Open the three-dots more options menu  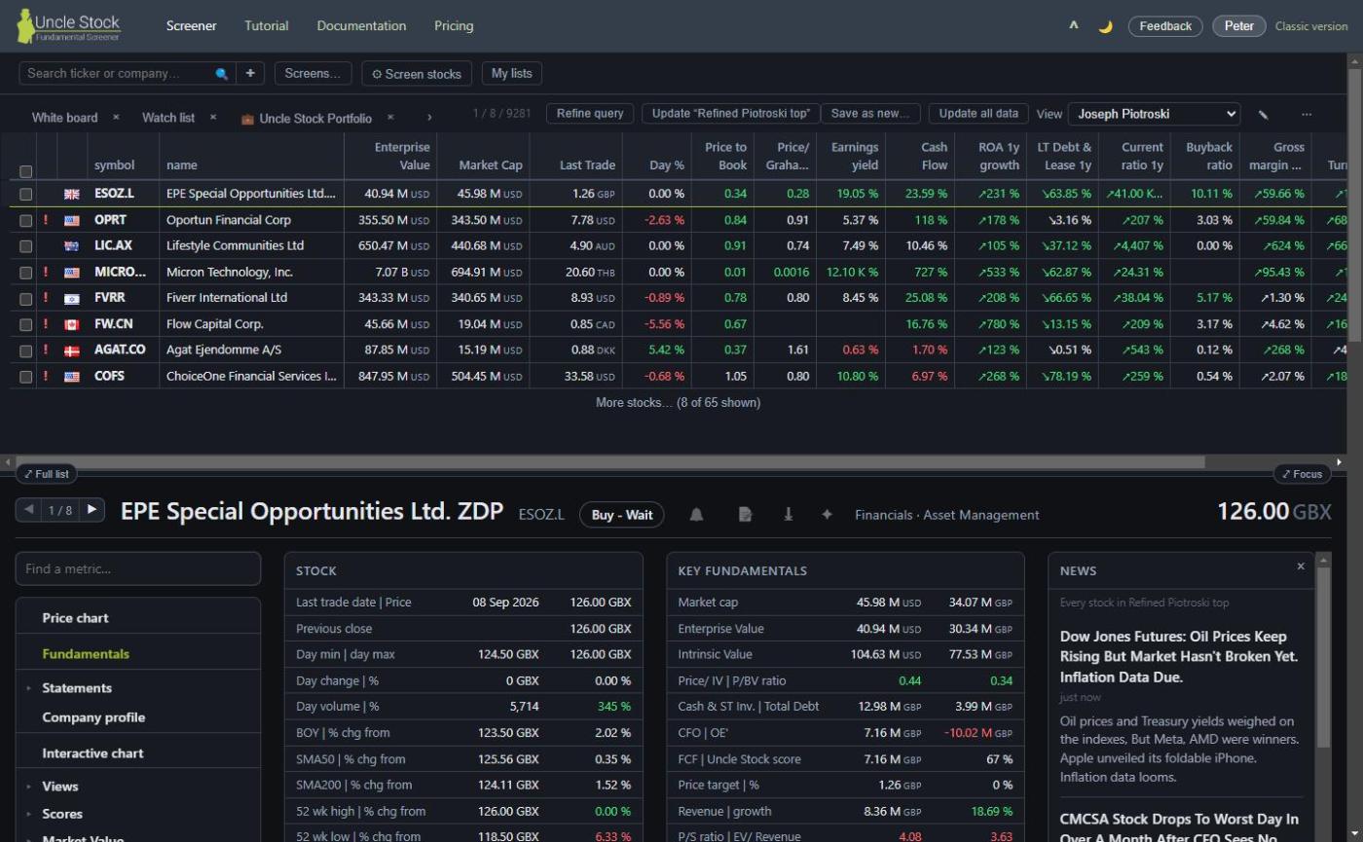click(x=1307, y=115)
